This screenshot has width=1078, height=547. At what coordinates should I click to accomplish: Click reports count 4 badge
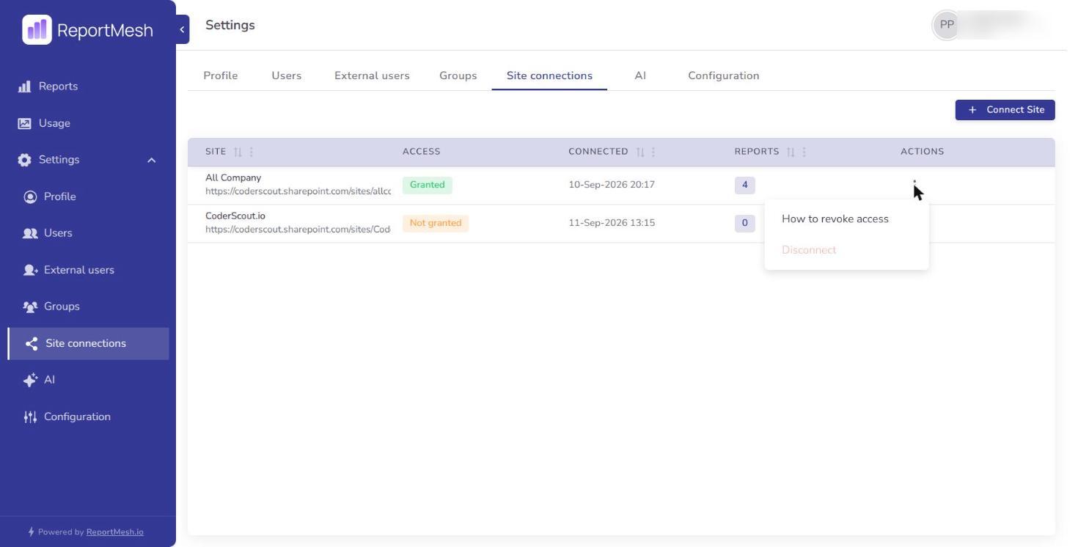click(x=744, y=185)
